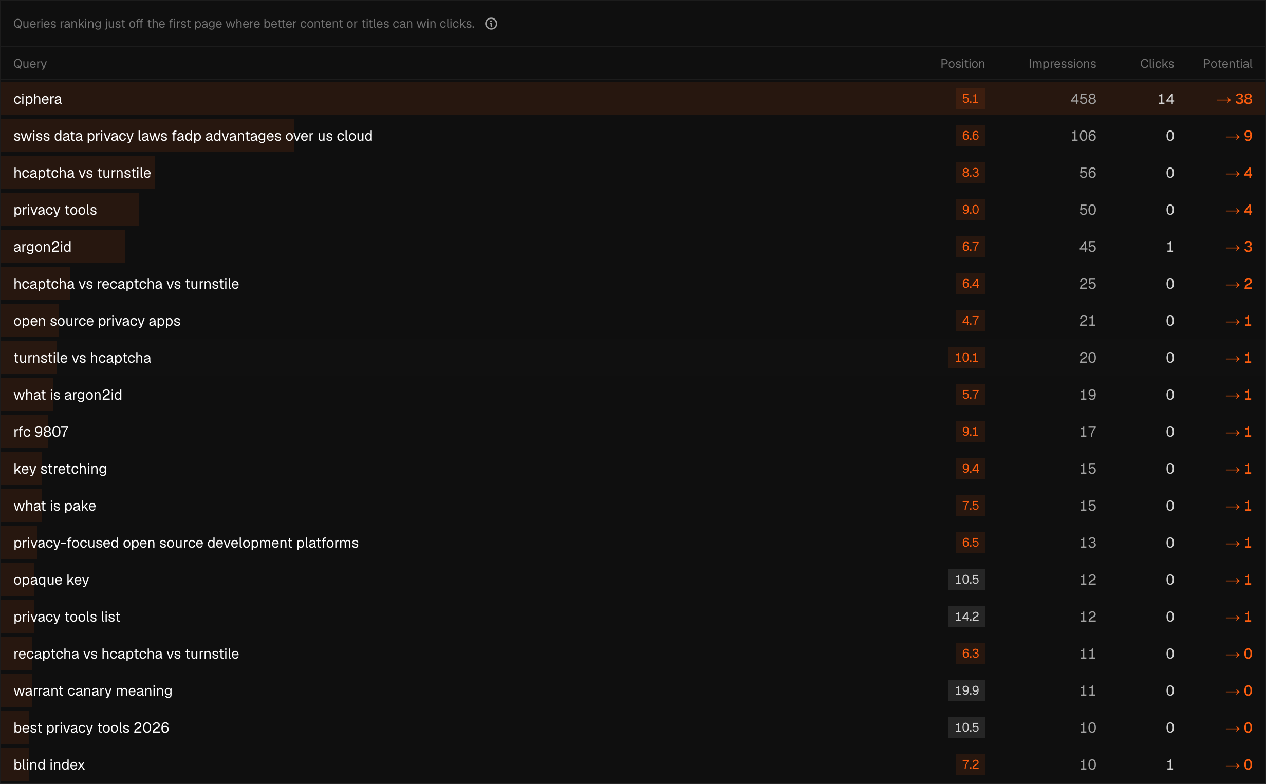Click the potential value → 2
Screen dimensions: 1266x784
[1239, 284]
